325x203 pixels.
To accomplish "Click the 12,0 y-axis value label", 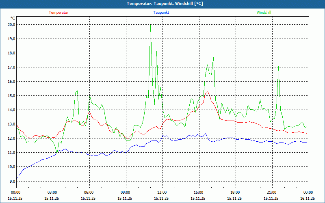I will click(11, 138).
